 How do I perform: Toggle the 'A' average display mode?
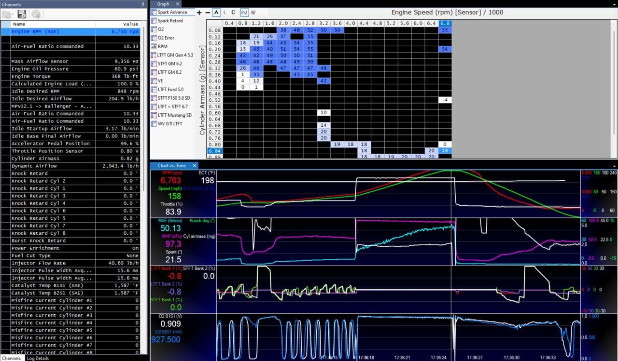click(x=216, y=13)
